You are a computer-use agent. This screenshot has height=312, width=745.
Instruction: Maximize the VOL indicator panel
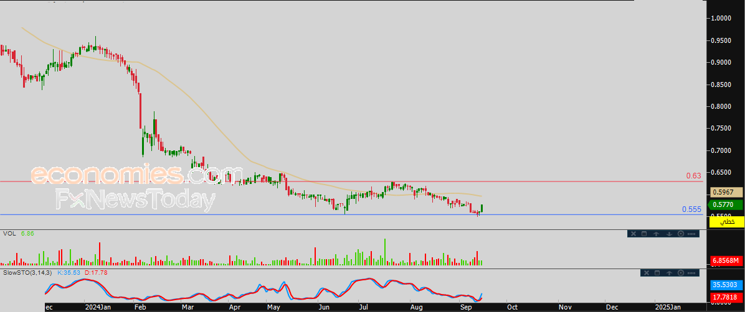pyautogui.click(x=644, y=234)
